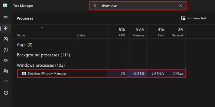The width and height of the screenshot is (215, 107).
Task: Collapse the column header chevron above Name
Action: [x=42, y=27]
